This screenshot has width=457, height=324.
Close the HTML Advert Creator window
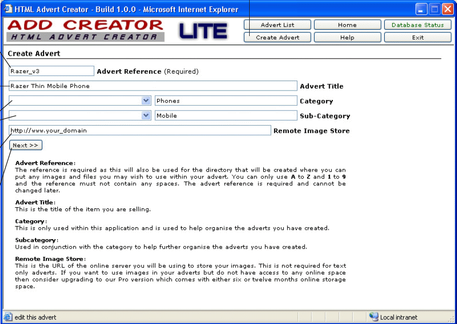point(448,9)
